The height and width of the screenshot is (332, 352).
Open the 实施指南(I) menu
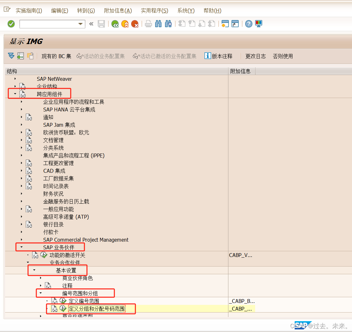coord(29,11)
